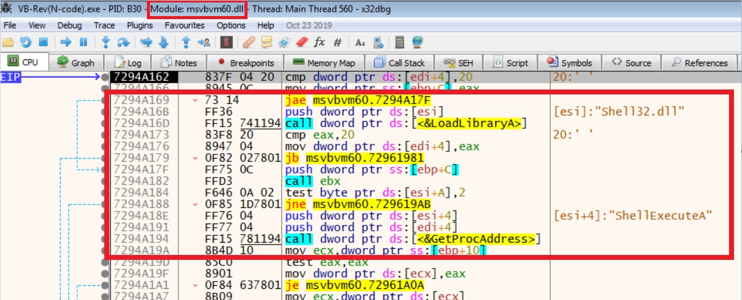Pause execution with the pause icon

(83, 43)
